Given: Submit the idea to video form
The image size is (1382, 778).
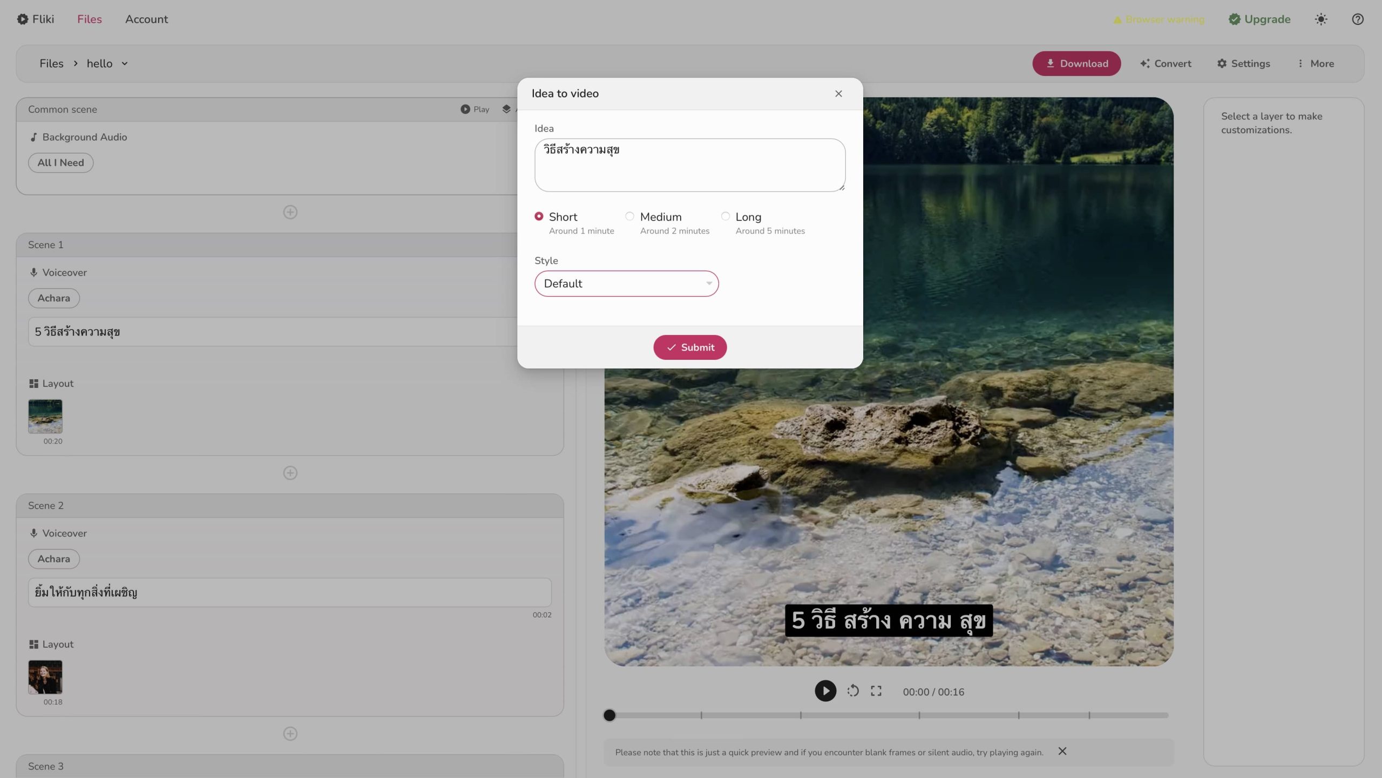Looking at the screenshot, I should click(x=689, y=347).
